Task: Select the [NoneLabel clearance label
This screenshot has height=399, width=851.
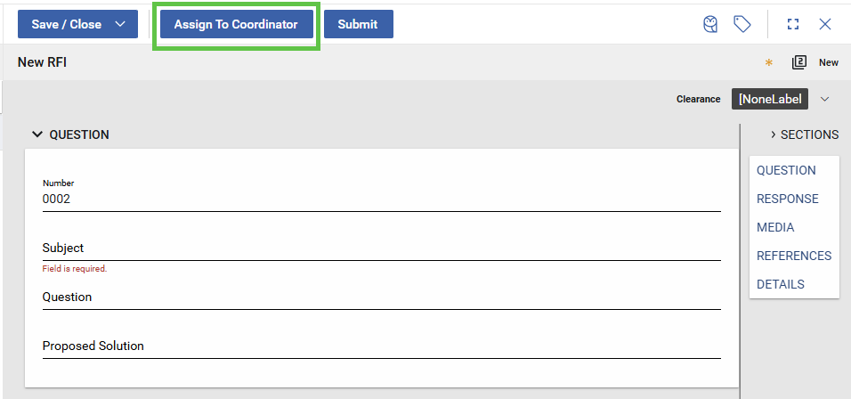Action: tap(769, 99)
